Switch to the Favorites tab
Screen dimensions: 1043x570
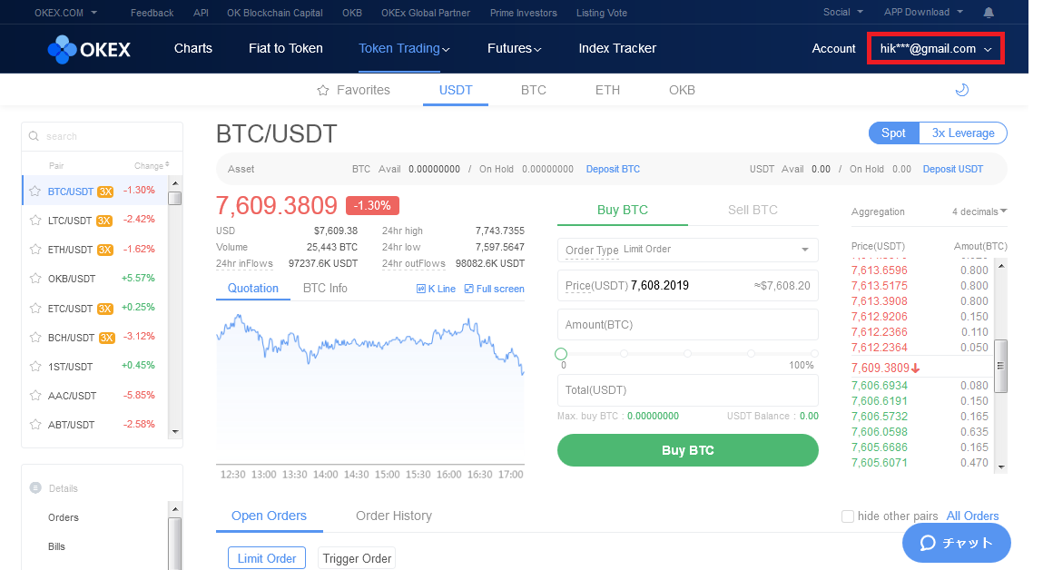(x=354, y=90)
